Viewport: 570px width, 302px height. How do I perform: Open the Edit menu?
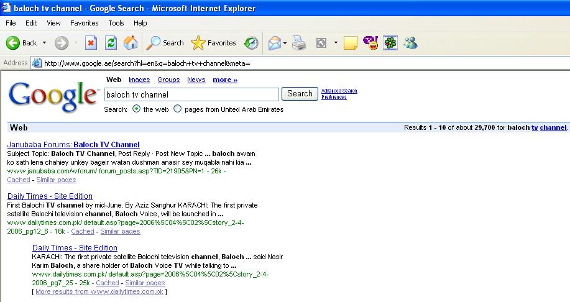coord(31,23)
